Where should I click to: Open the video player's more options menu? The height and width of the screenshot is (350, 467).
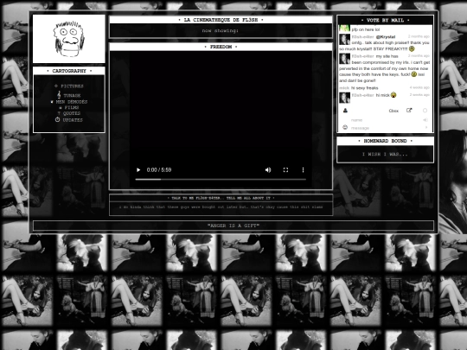click(x=304, y=170)
